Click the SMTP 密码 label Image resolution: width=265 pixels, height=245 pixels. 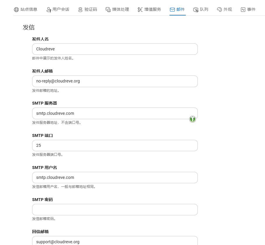coord(42,200)
